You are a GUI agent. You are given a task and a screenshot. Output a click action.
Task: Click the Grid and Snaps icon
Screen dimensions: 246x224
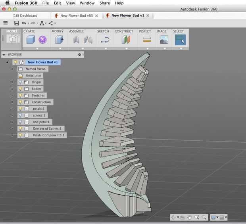coord(222,217)
